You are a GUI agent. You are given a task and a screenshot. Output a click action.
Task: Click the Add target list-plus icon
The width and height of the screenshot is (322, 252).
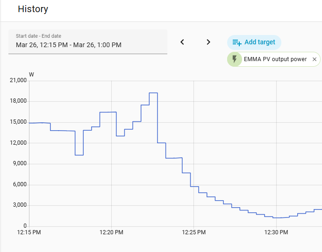point(237,42)
